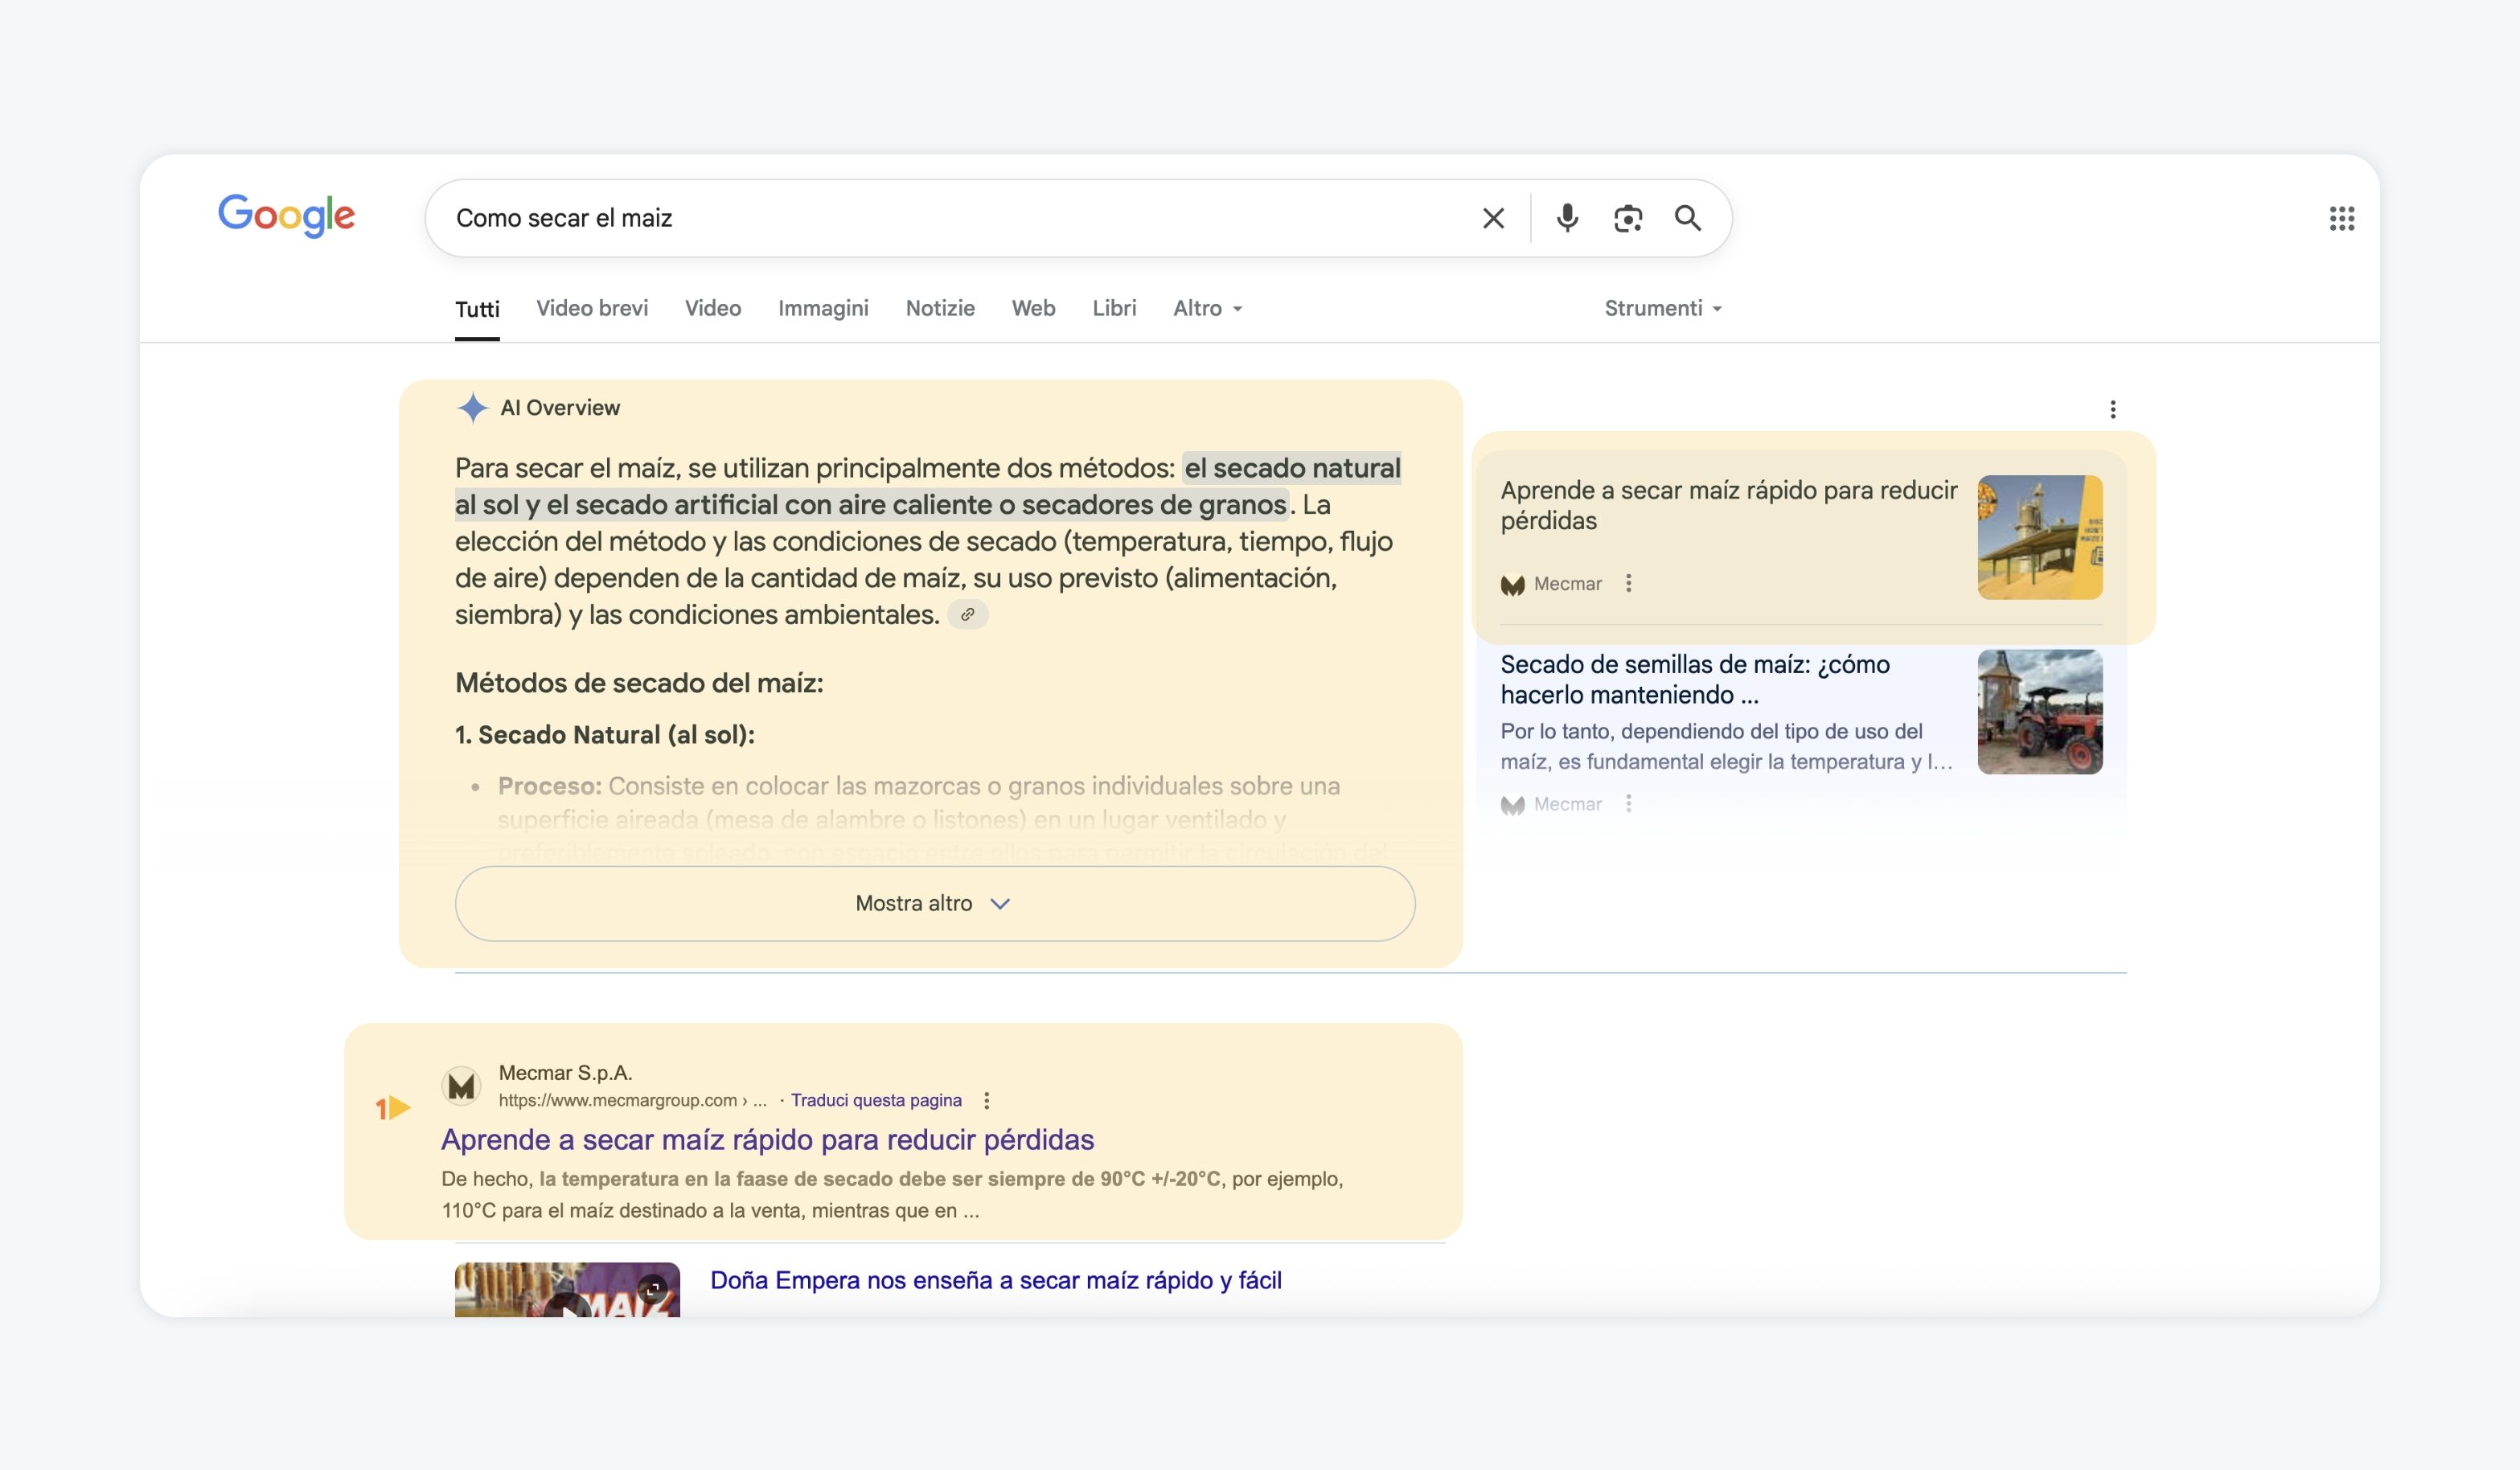Switch to the Video brevi tab
The image size is (2520, 1470).
(x=592, y=308)
